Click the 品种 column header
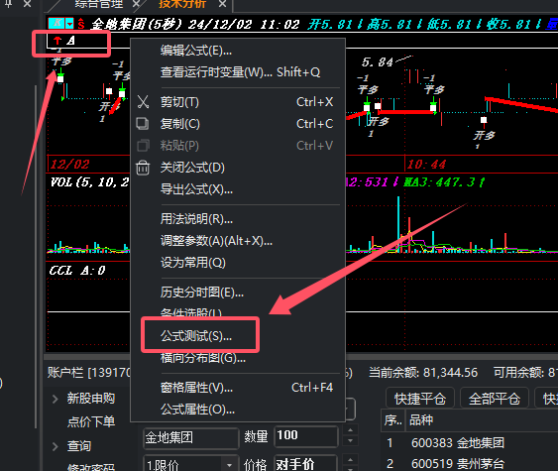 [x=421, y=420]
